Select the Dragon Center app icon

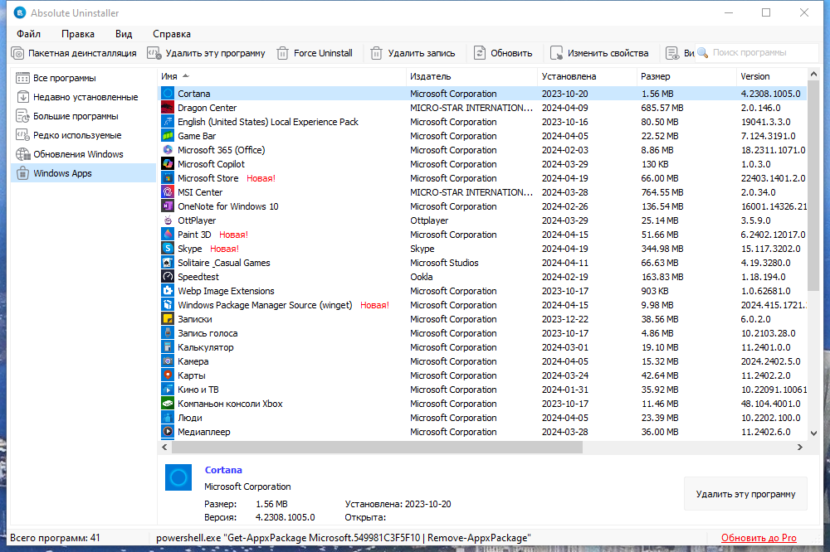[168, 108]
